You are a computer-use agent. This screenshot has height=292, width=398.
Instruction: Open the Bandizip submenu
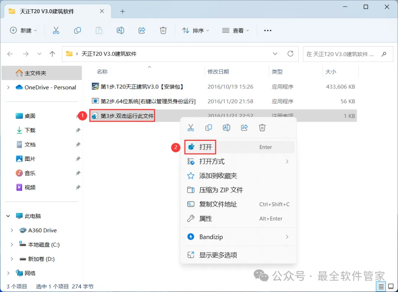tap(238, 237)
